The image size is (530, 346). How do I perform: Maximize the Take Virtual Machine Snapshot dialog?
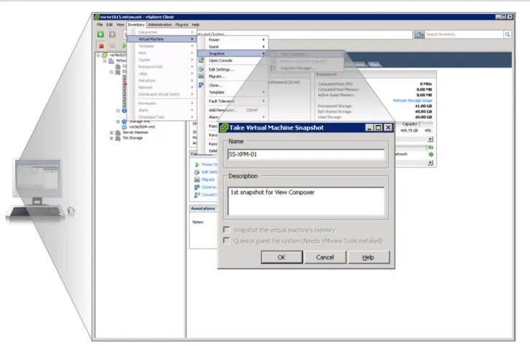(379, 128)
